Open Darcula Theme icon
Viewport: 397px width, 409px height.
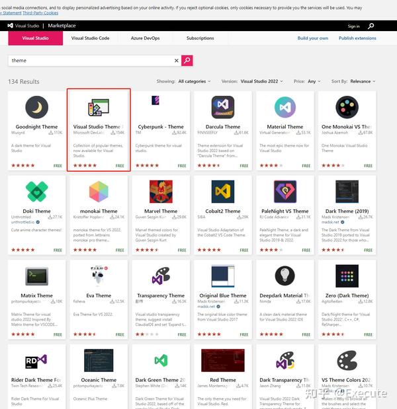click(223, 107)
